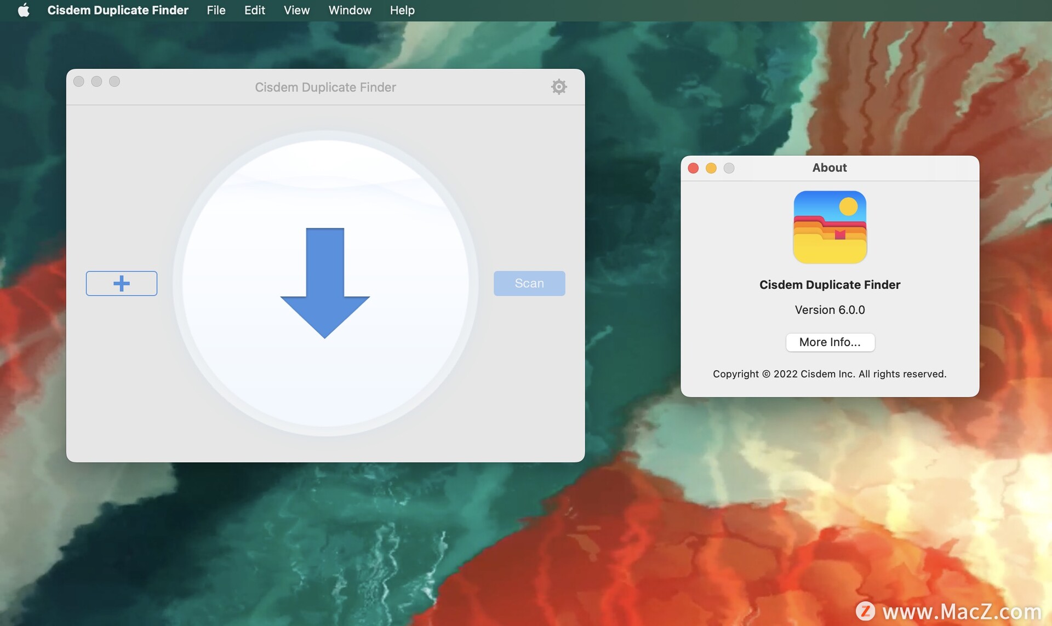
Task: Click the blue plus add-folder button
Action: click(x=121, y=283)
